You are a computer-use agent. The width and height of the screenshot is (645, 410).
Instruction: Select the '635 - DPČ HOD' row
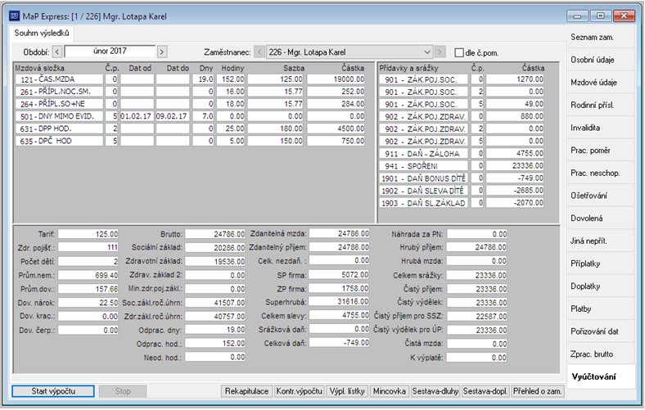click(x=190, y=141)
